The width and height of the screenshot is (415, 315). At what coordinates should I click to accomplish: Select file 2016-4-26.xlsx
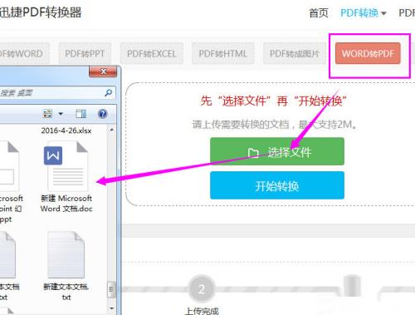[x=66, y=130]
